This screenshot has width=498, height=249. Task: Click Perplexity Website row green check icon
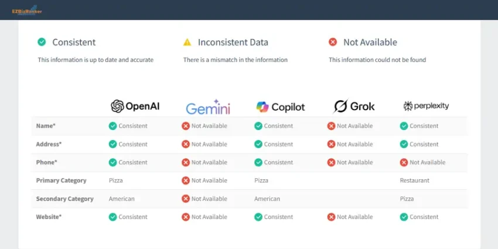[x=404, y=217]
